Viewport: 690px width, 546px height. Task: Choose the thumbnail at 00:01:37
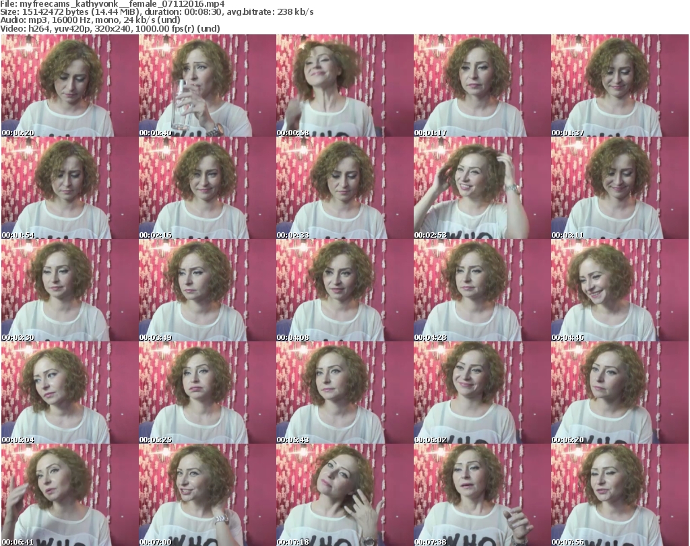[x=619, y=86]
